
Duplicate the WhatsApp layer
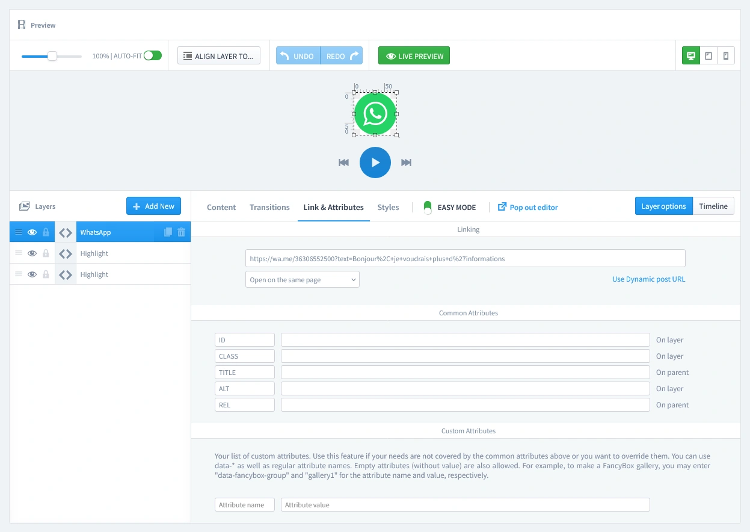click(x=168, y=232)
